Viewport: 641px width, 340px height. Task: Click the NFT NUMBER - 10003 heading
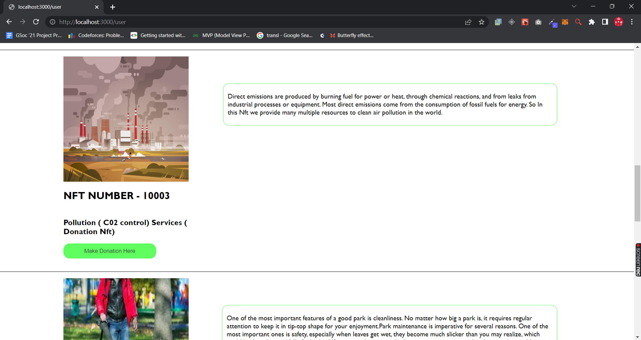click(x=117, y=196)
